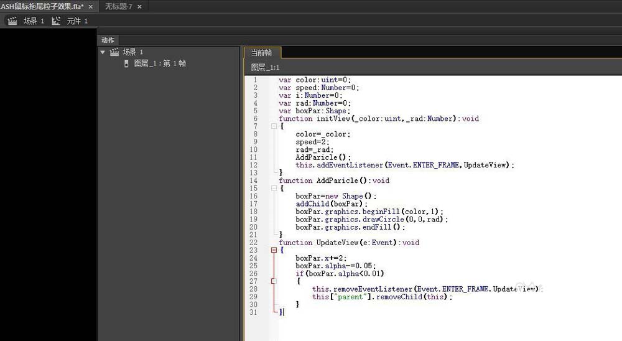Place cursor on 'var color:uint=0;' line
The image size is (622, 341).
315,80
